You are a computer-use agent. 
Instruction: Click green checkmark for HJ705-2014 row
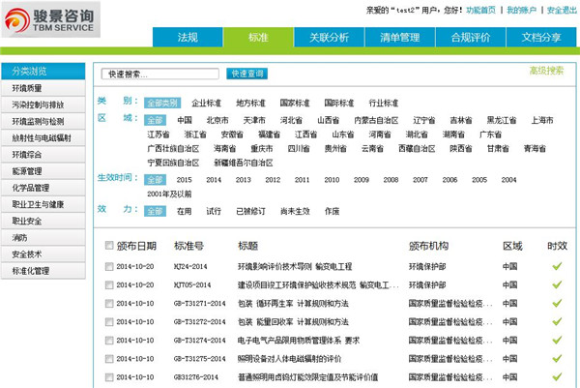point(556,284)
